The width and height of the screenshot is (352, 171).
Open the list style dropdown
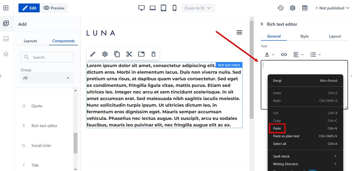[315, 54]
